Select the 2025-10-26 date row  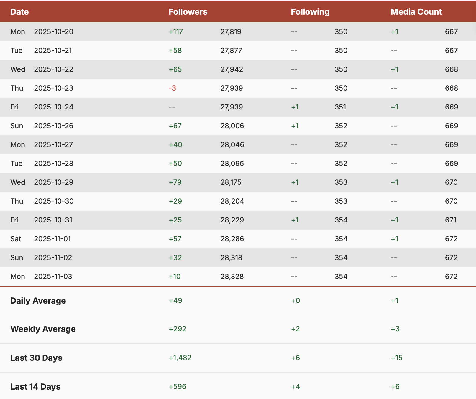click(x=54, y=126)
